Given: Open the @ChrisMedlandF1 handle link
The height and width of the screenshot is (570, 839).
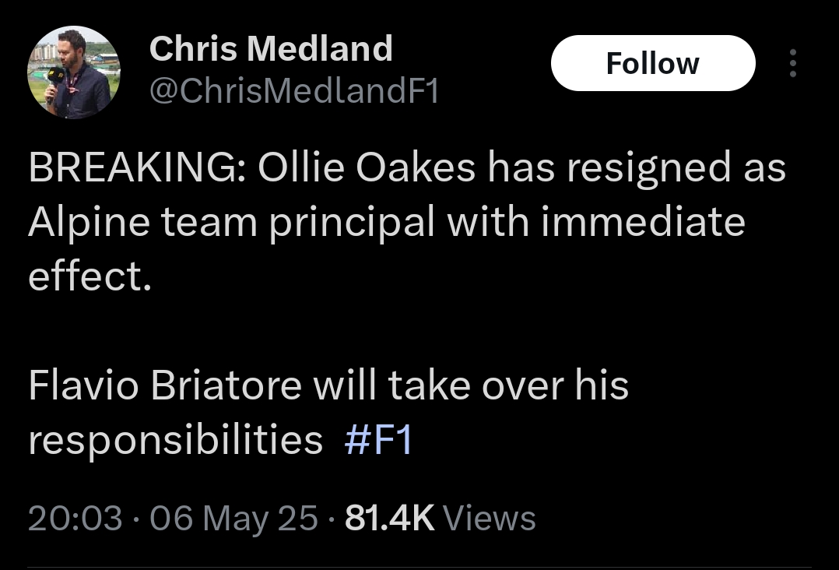Looking at the screenshot, I should (x=294, y=92).
